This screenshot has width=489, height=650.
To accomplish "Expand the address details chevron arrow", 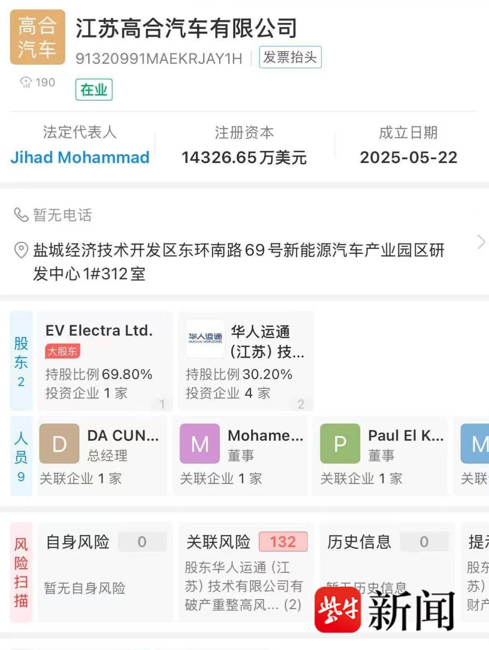I will (481, 242).
